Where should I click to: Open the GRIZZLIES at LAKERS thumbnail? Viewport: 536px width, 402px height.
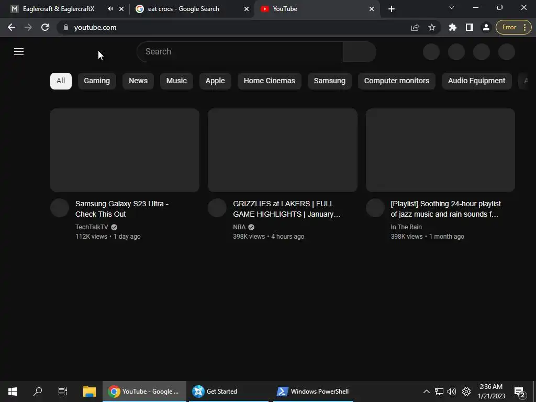coord(282,150)
